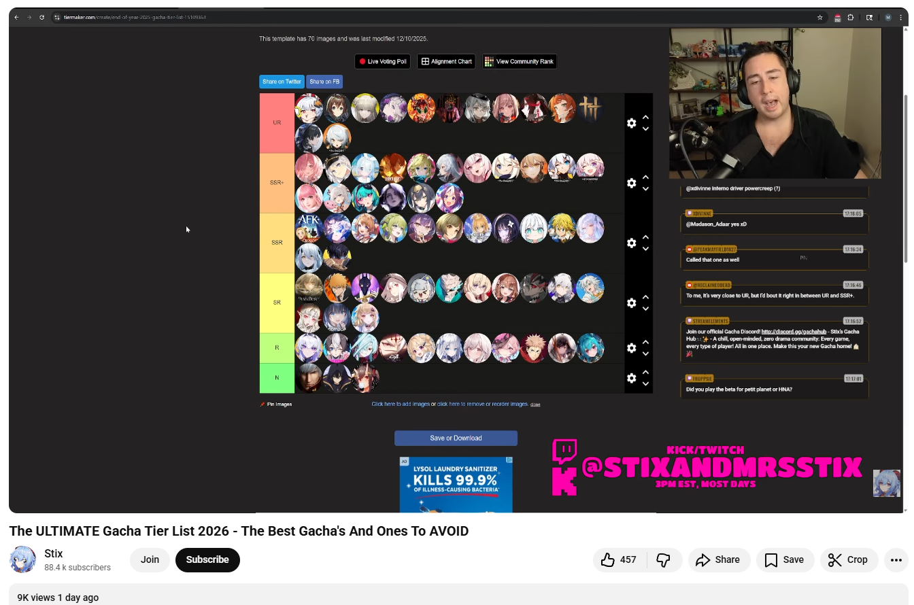Screen dimensions: 914x605
Task: Click the Pin Images option
Action: 276,404
